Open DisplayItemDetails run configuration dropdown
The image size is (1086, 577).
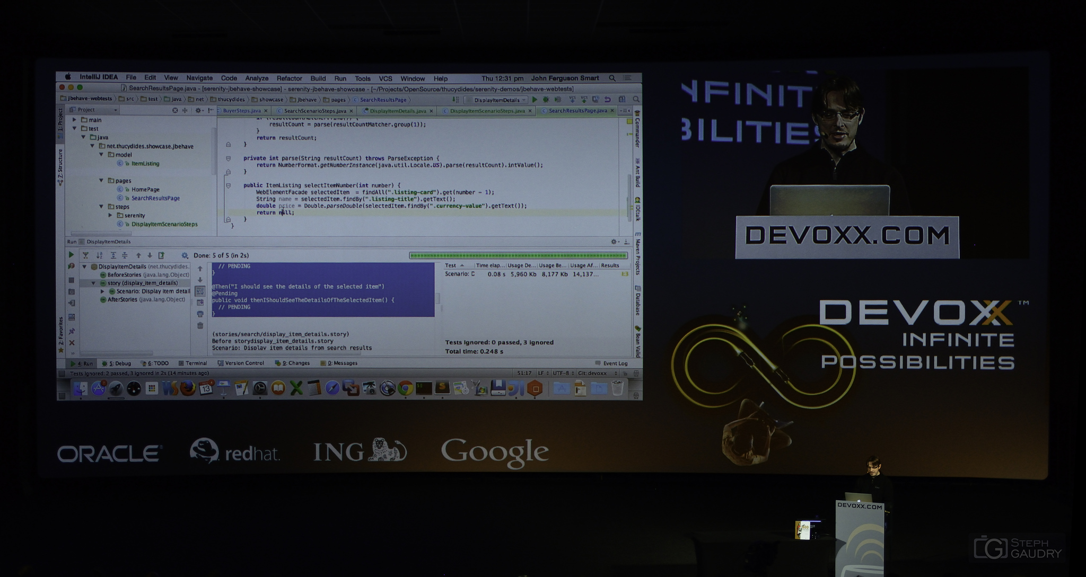click(496, 100)
